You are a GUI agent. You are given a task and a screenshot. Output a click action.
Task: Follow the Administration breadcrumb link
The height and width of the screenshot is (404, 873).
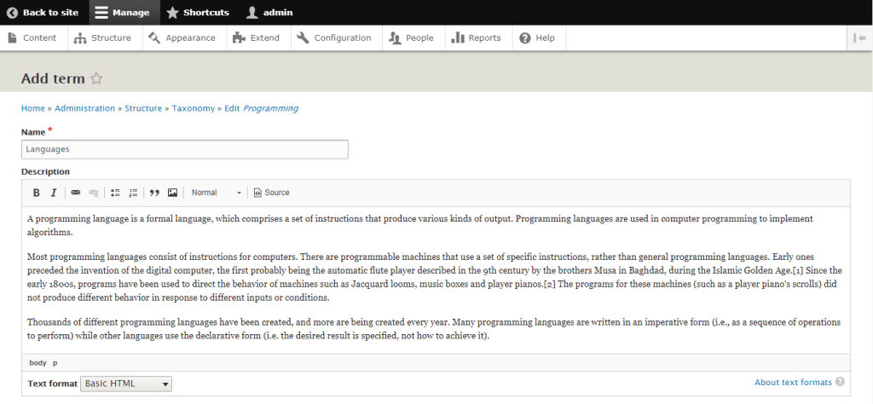84,108
